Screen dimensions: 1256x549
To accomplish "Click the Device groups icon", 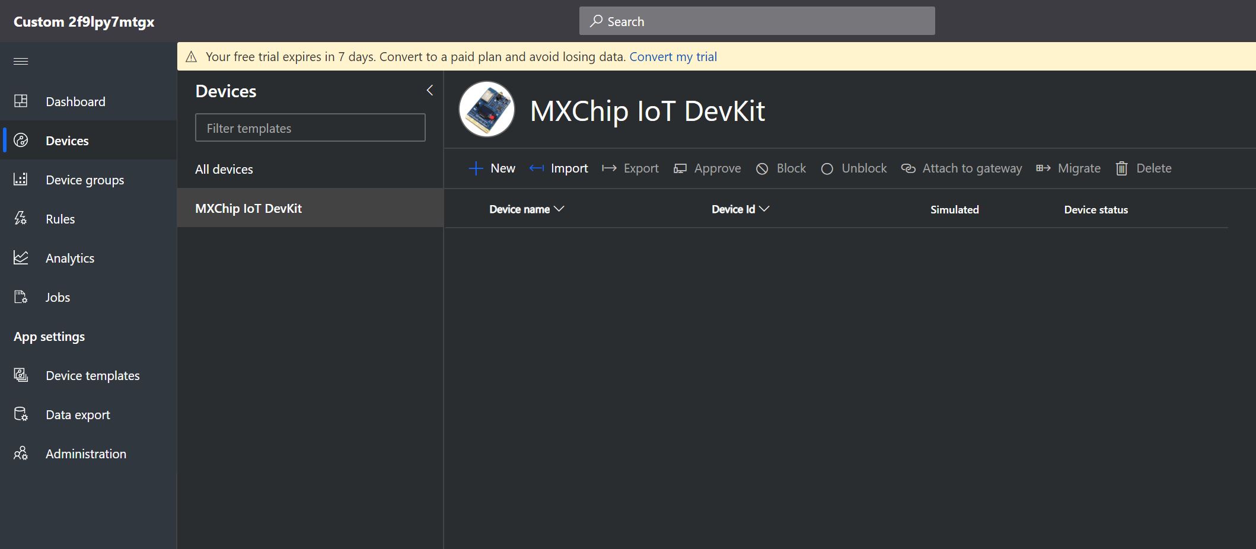I will [x=21, y=180].
